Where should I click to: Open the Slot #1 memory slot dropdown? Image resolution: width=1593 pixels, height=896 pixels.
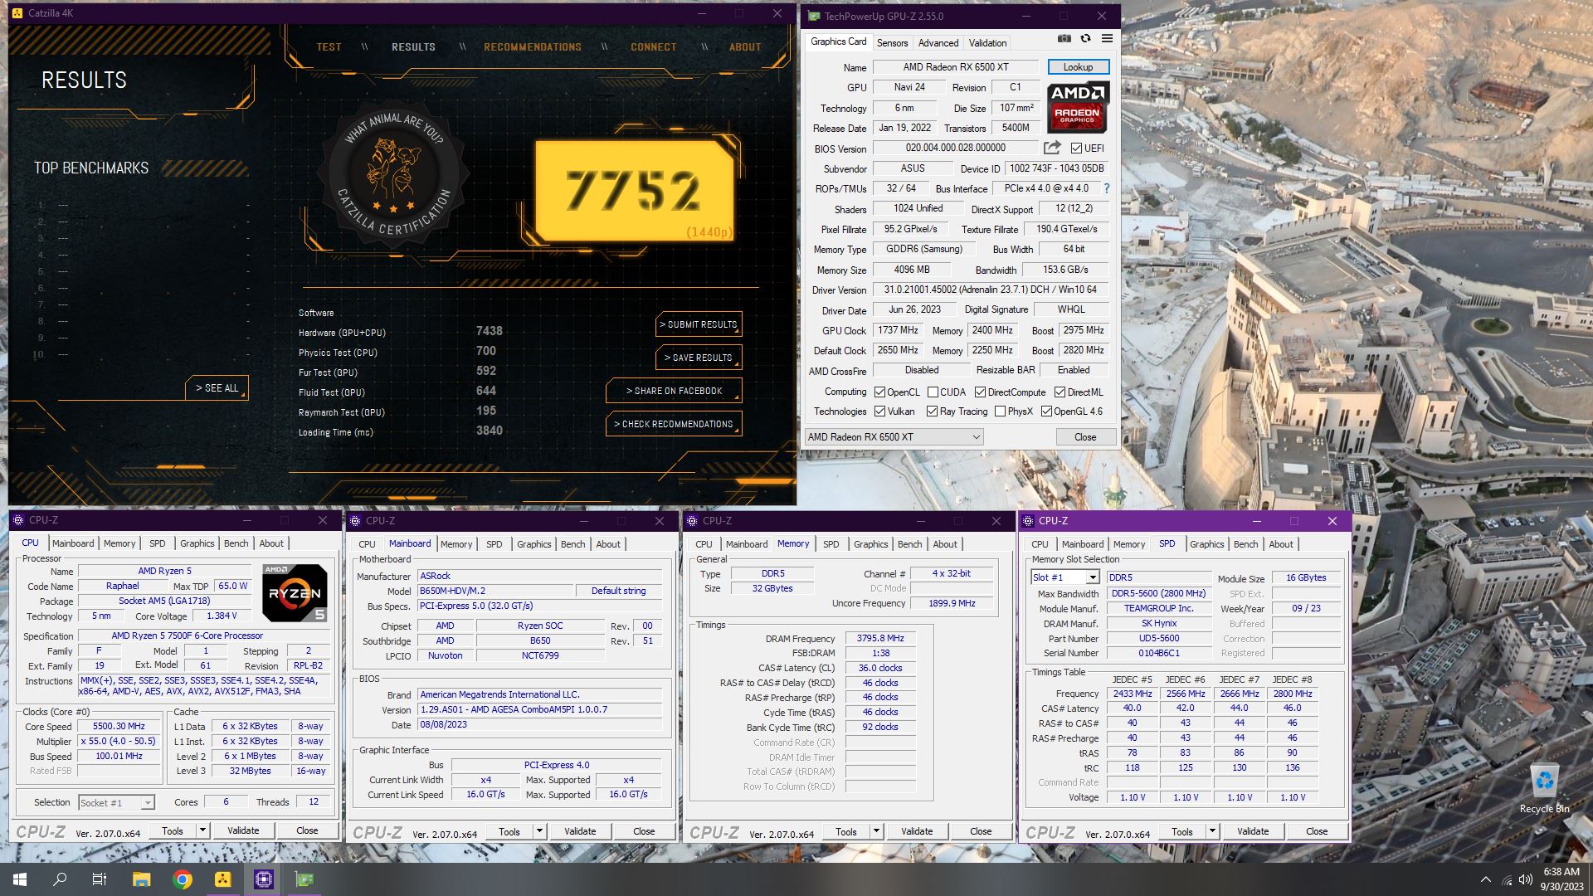pyautogui.click(x=1065, y=577)
